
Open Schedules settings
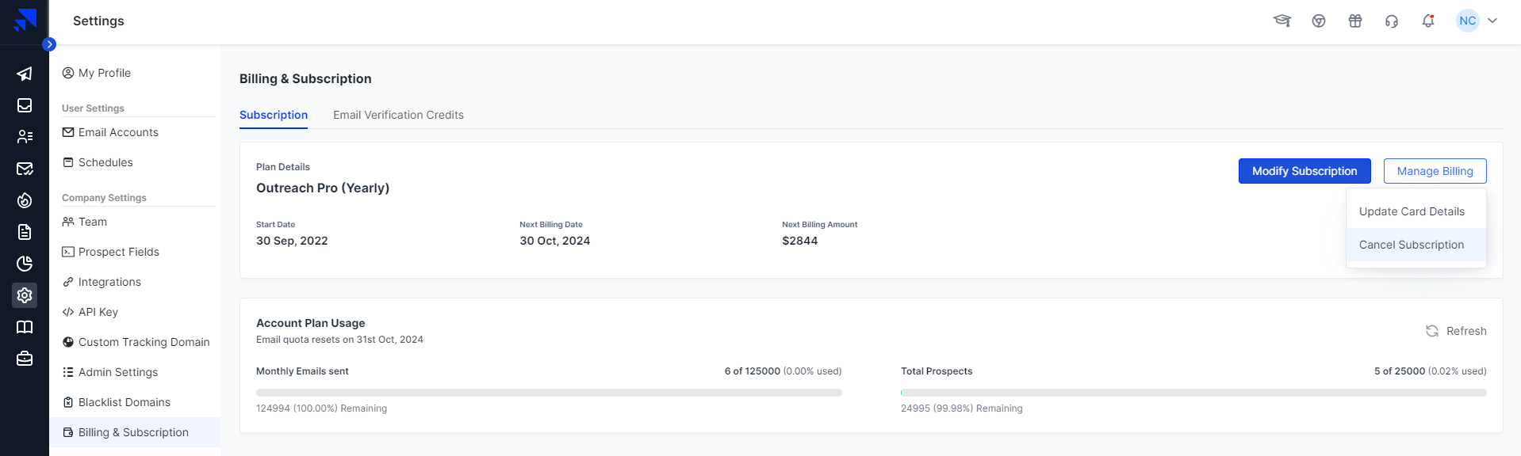tap(98, 162)
